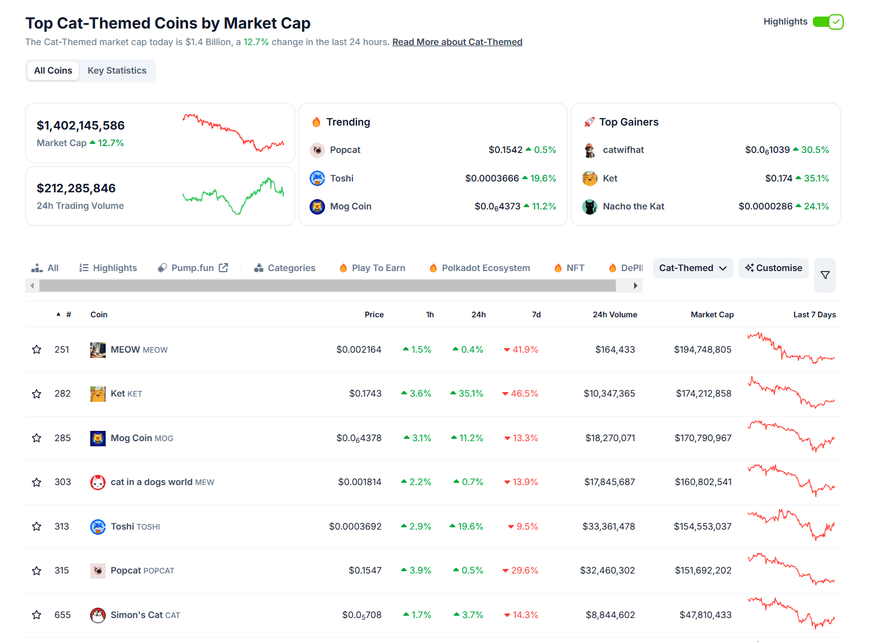Image resolution: width=886 pixels, height=642 pixels.
Task: Star the Ket coin row
Action: 37,394
